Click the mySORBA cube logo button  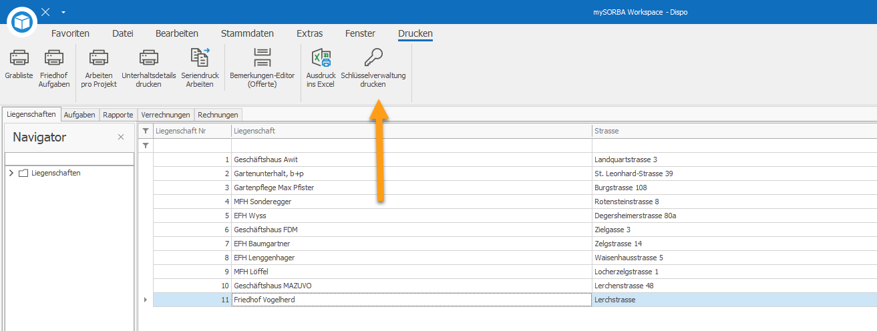coord(23,23)
